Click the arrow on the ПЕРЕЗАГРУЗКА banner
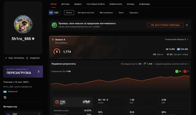This screenshot has height=115, width=196. (x=39, y=72)
